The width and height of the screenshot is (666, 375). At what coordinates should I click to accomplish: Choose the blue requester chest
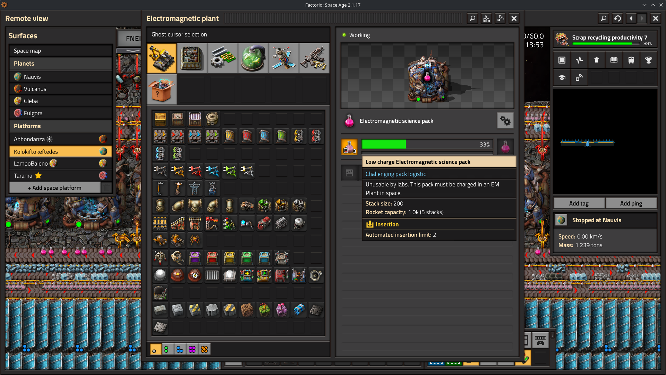pyautogui.click(x=264, y=258)
